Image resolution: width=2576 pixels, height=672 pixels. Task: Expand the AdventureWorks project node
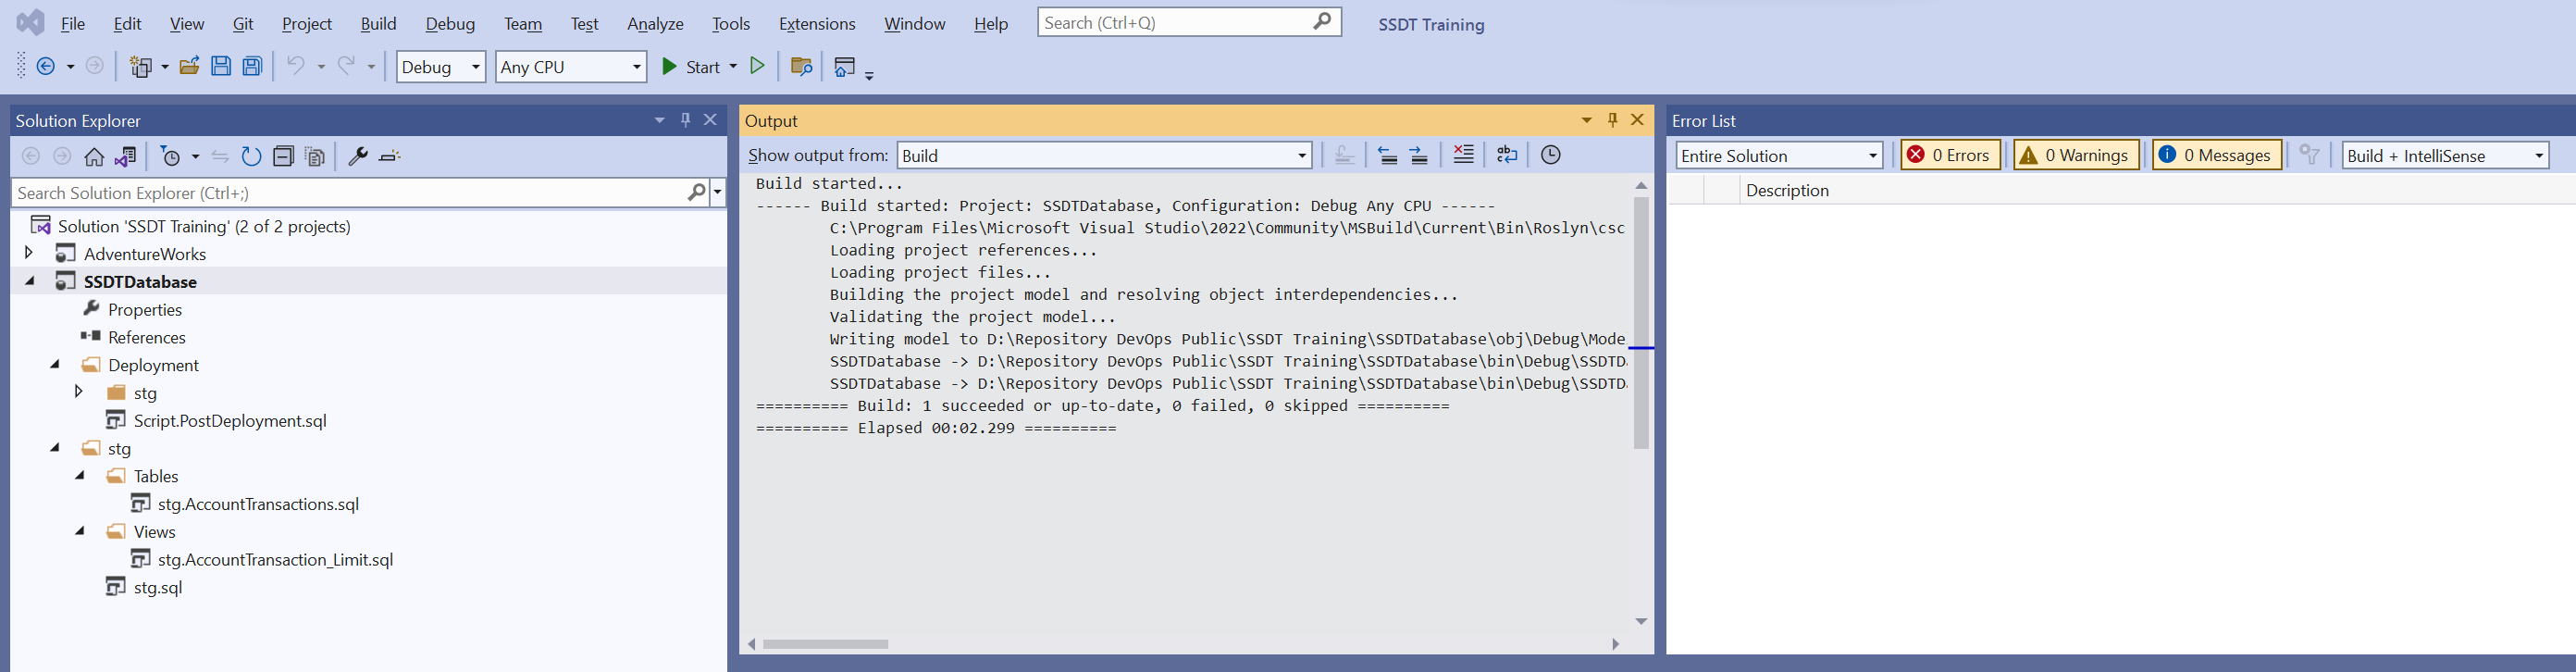29,253
